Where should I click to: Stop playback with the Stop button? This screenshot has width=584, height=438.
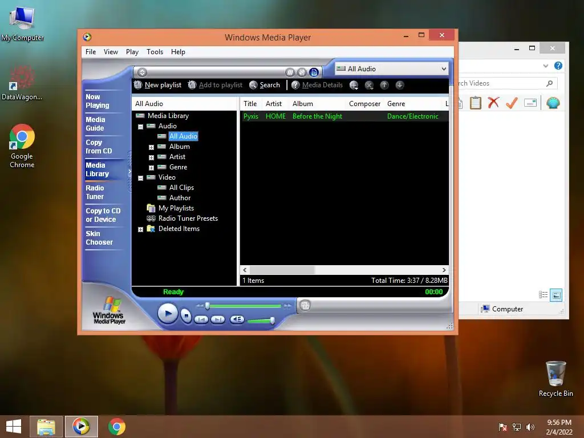click(186, 316)
